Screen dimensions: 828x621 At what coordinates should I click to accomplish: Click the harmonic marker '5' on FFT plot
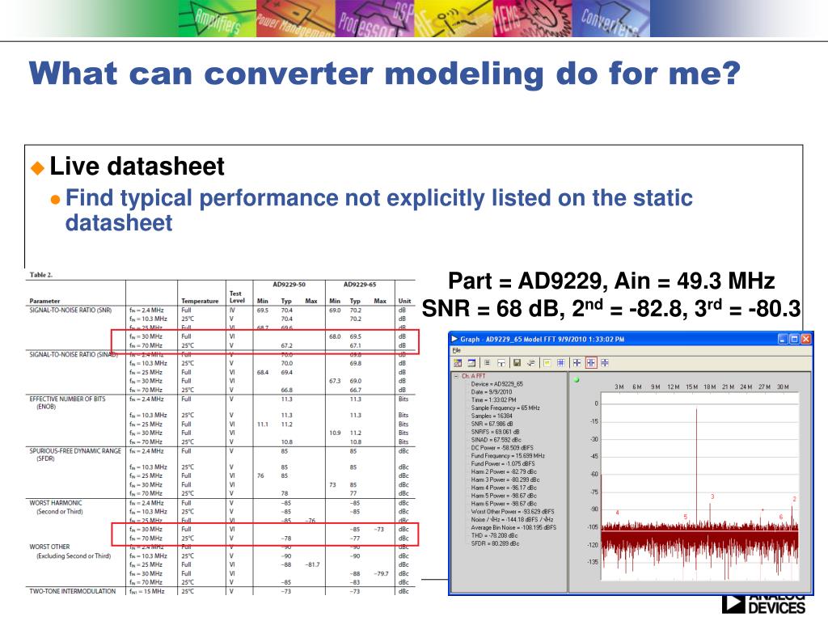pyautogui.click(x=686, y=517)
